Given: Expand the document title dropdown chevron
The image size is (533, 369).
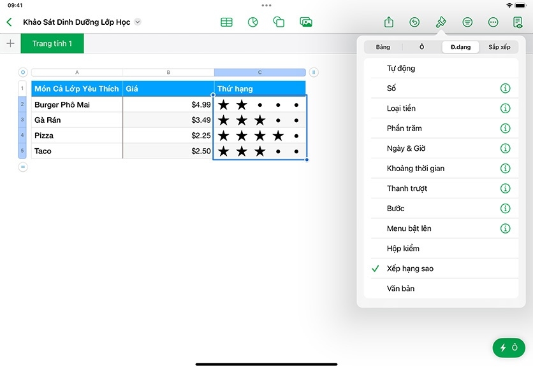Looking at the screenshot, I should 138,22.
